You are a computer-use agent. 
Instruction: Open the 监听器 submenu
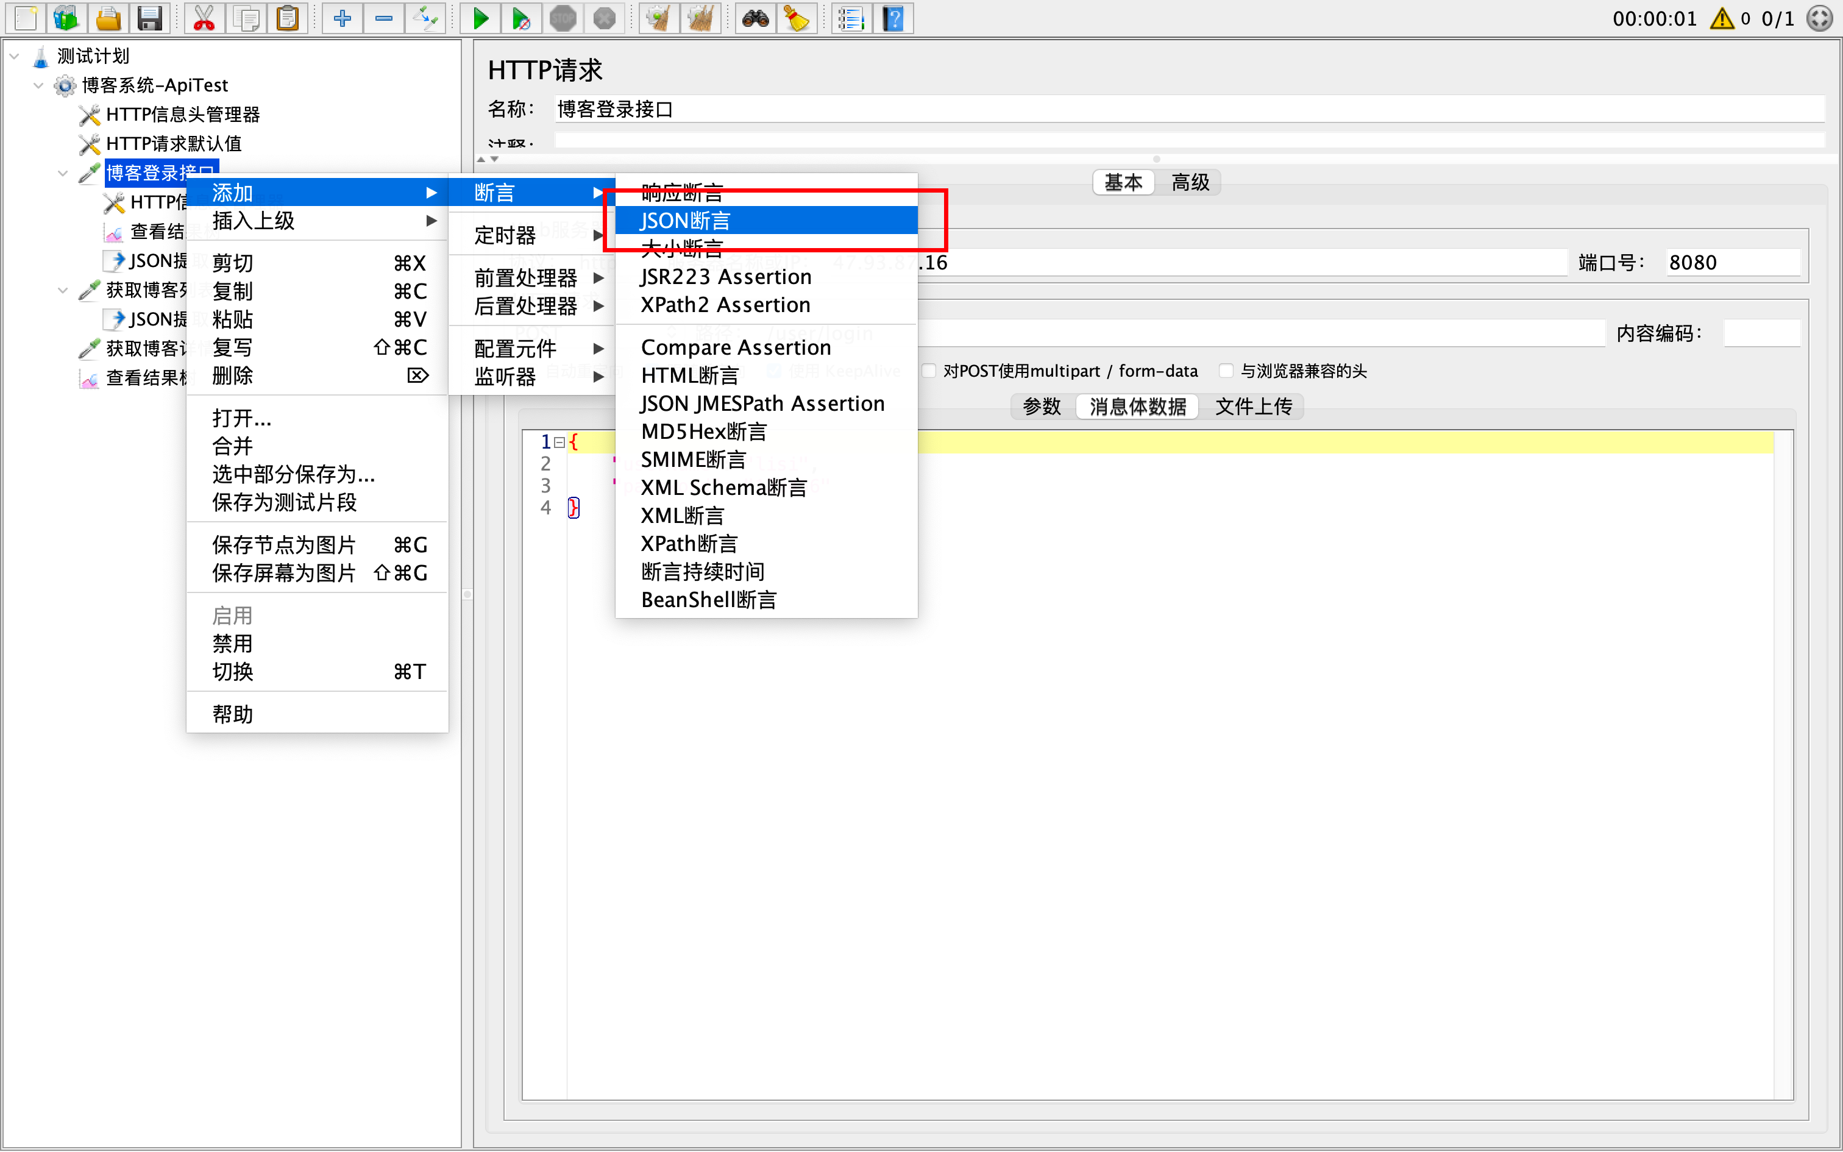531,377
